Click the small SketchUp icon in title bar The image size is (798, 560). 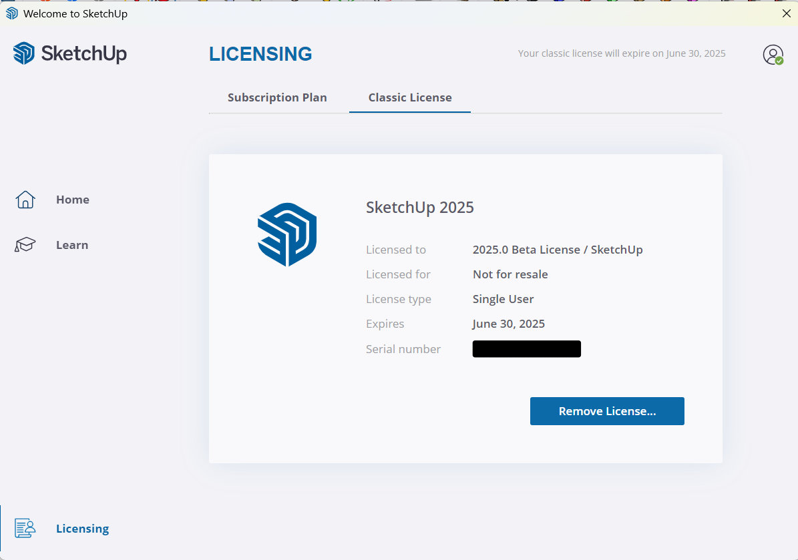pos(12,13)
